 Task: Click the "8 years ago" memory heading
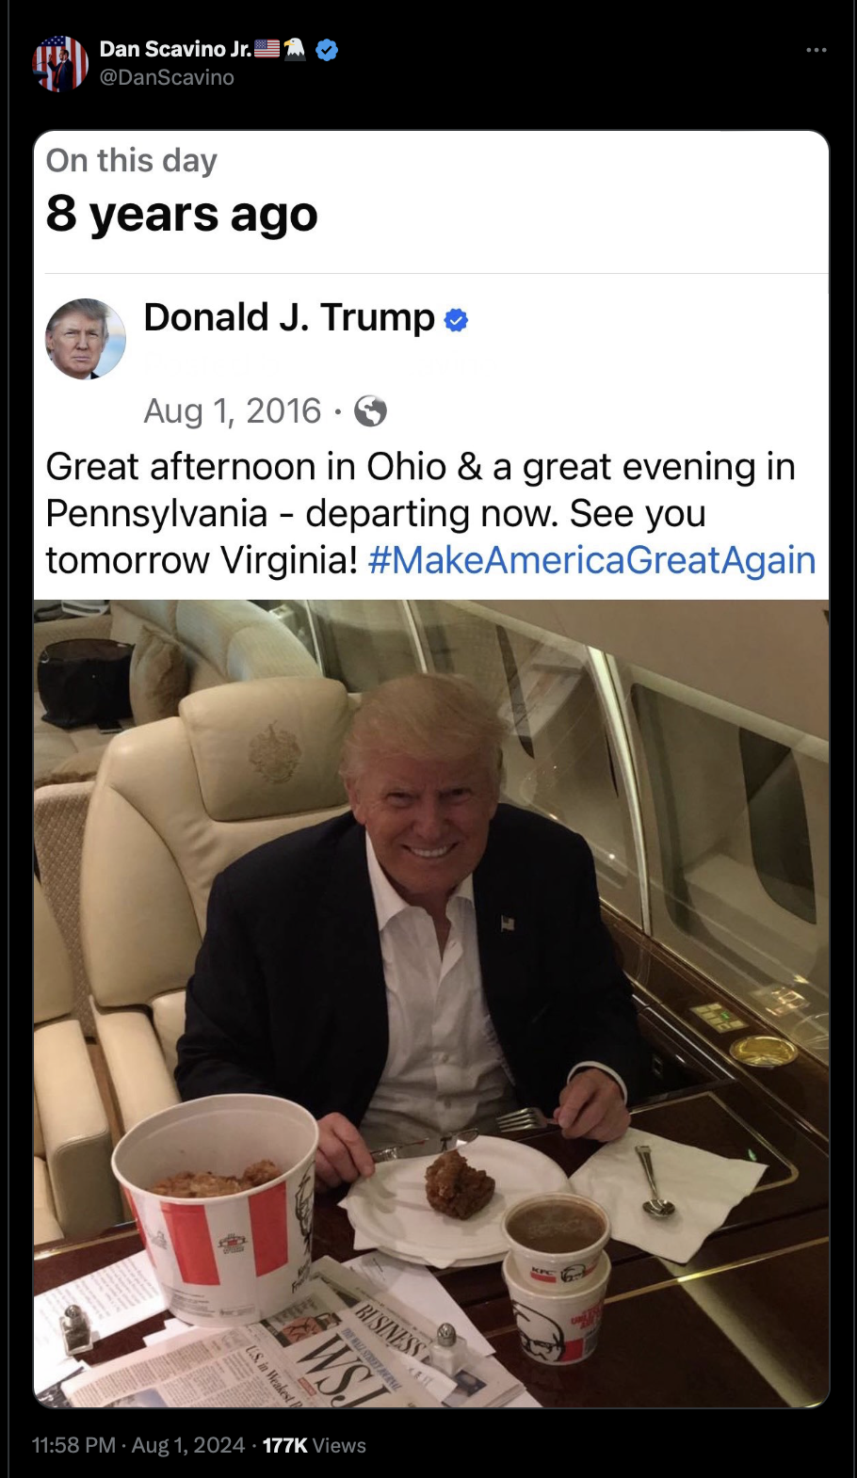click(182, 214)
